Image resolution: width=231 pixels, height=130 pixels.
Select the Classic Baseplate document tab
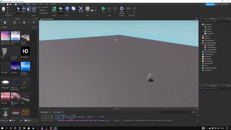point(48,19)
